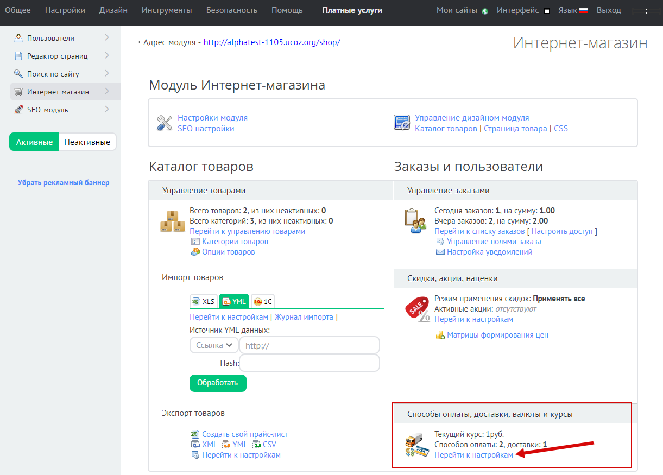Viewport: 663px width, 475px height.
Task: Switch to Активные modules toggle
Action: [x=34, y=142]
